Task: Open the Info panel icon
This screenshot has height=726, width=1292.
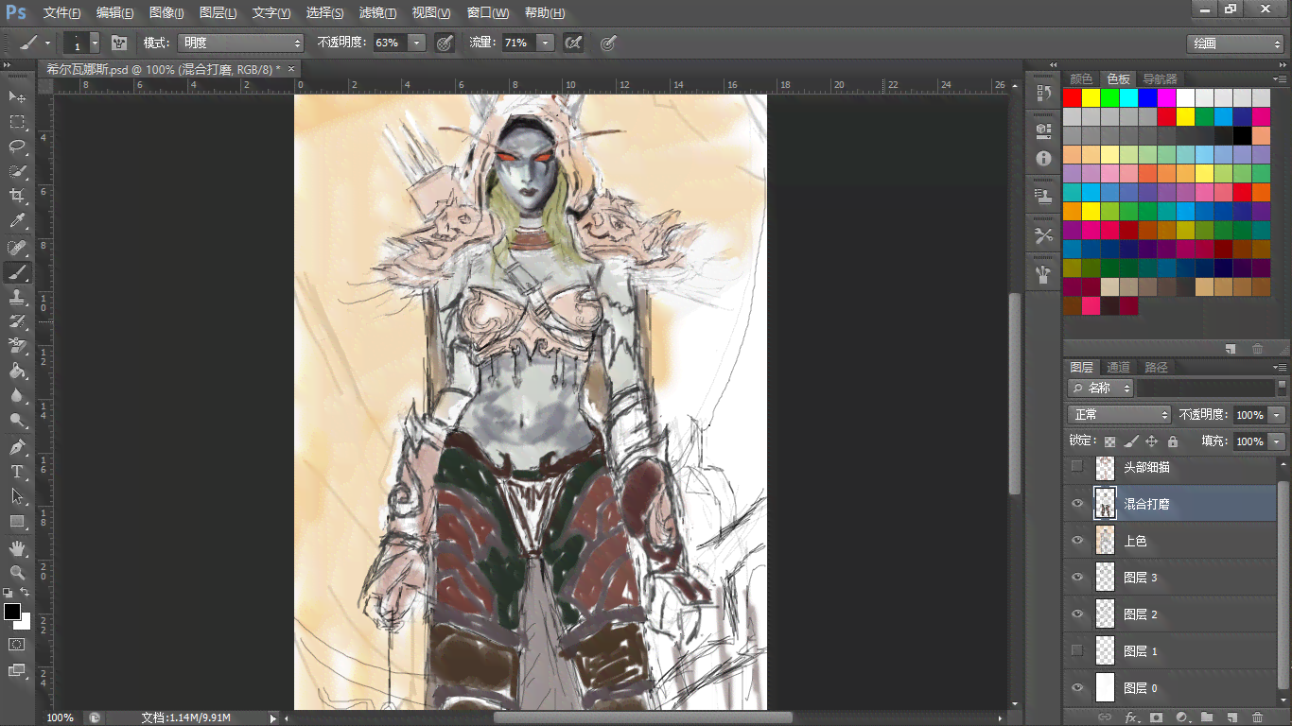Action: [x=1044, y=158]
